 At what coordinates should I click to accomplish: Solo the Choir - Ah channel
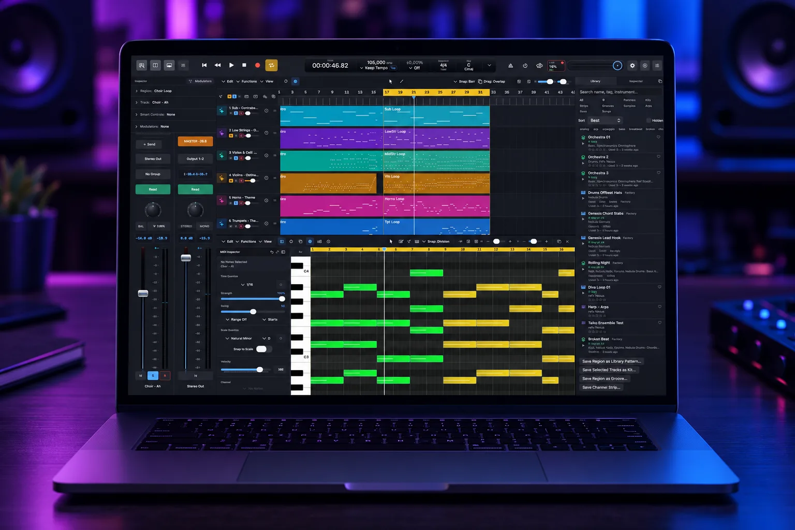point(153,375)
